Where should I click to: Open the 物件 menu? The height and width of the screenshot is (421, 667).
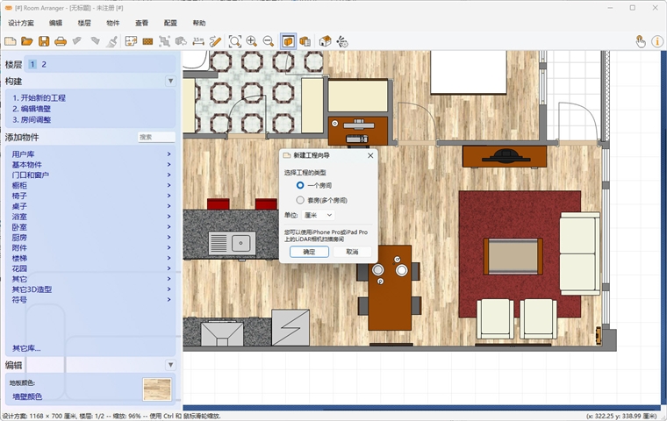point(112,23)
